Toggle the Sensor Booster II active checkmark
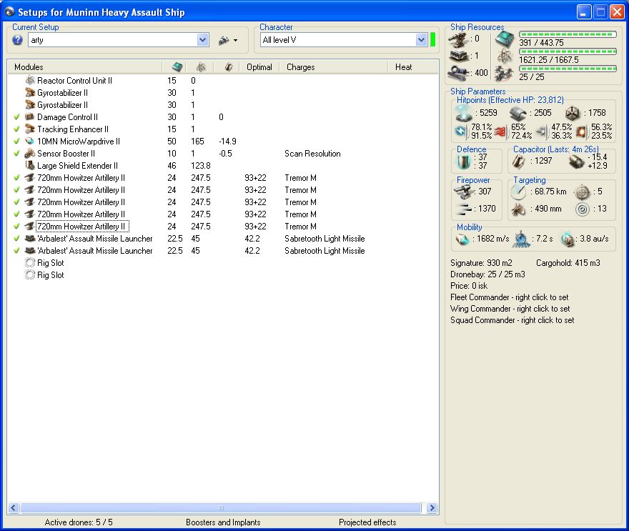Image resolution: width=629 pixels, height=531 pixels. 16,153
